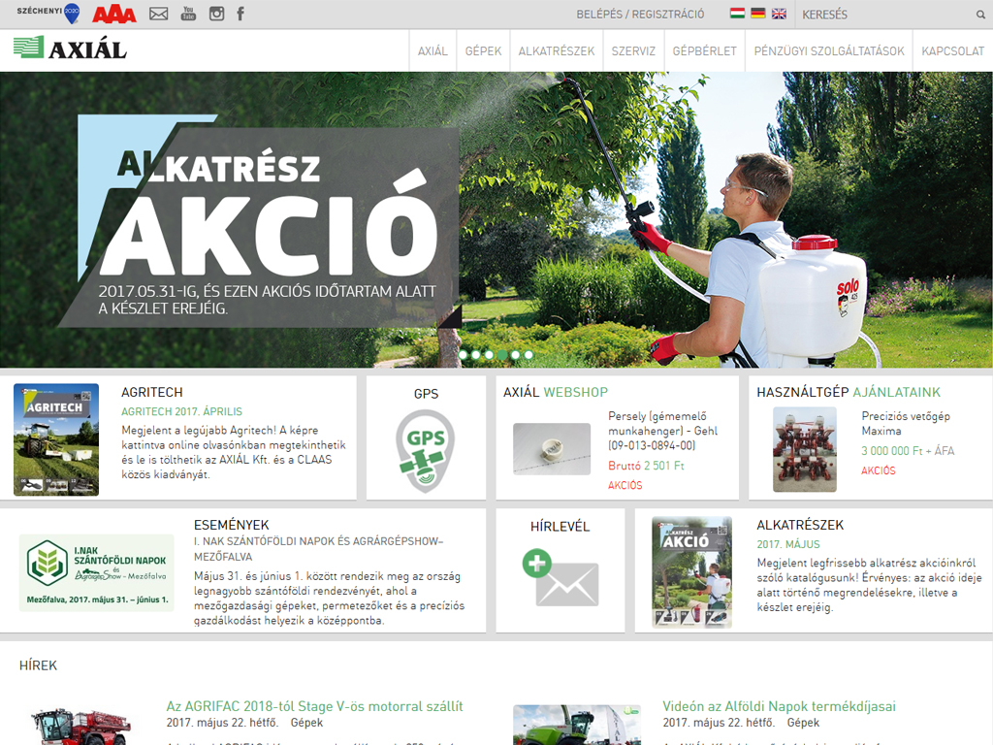Switch language to Hungarian flag
Viewport: 993px width, 745px height.
tap(737, 14)
